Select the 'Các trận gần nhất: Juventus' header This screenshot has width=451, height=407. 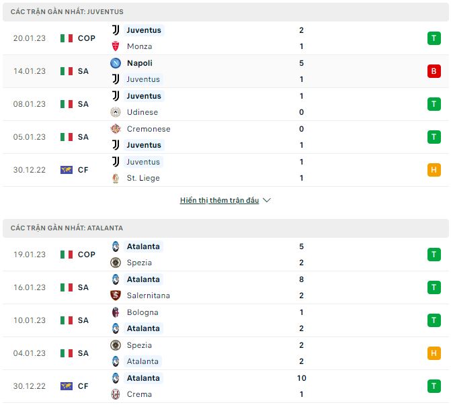[67, 12]
